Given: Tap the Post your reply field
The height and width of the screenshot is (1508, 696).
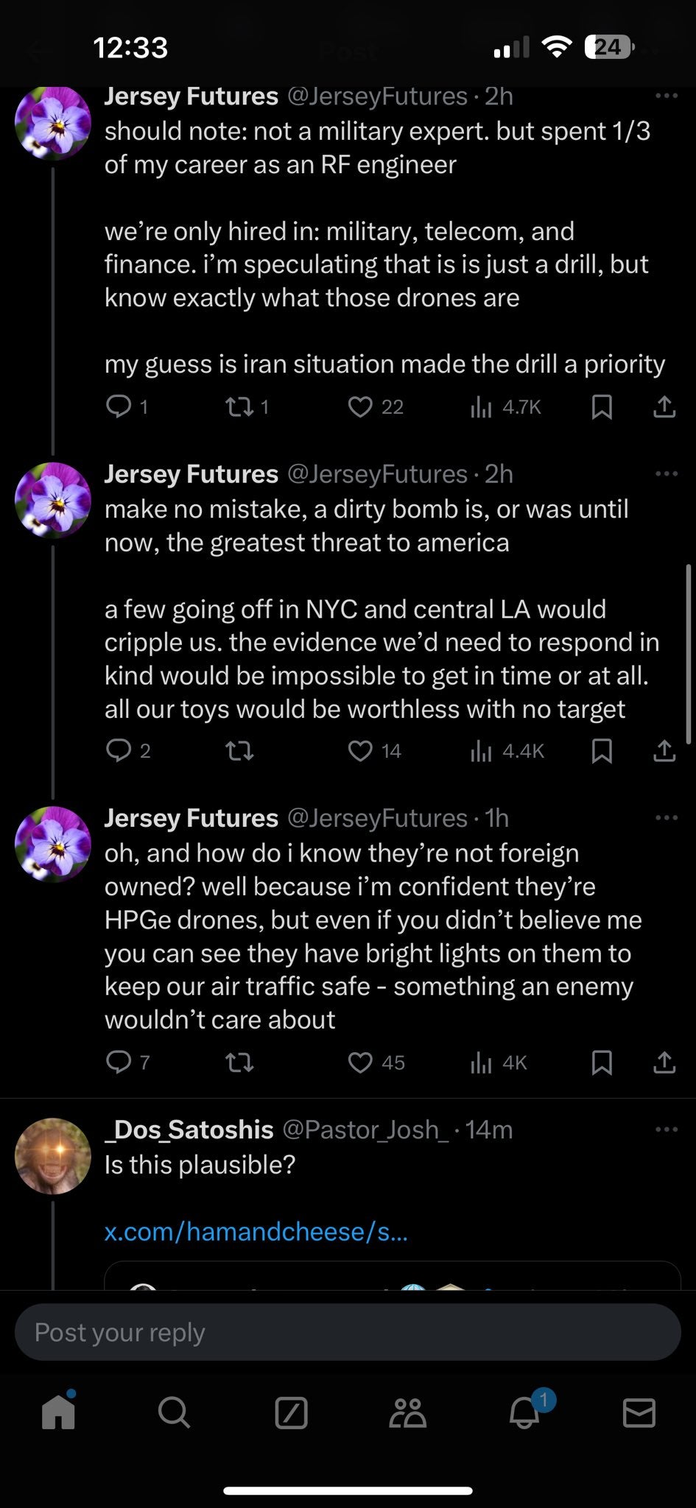Looking at the screenshot, I should [348, 1332].
